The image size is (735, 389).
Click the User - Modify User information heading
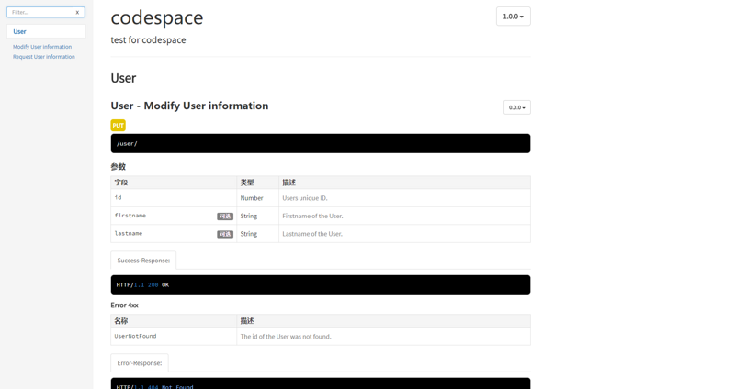point(189,106)
